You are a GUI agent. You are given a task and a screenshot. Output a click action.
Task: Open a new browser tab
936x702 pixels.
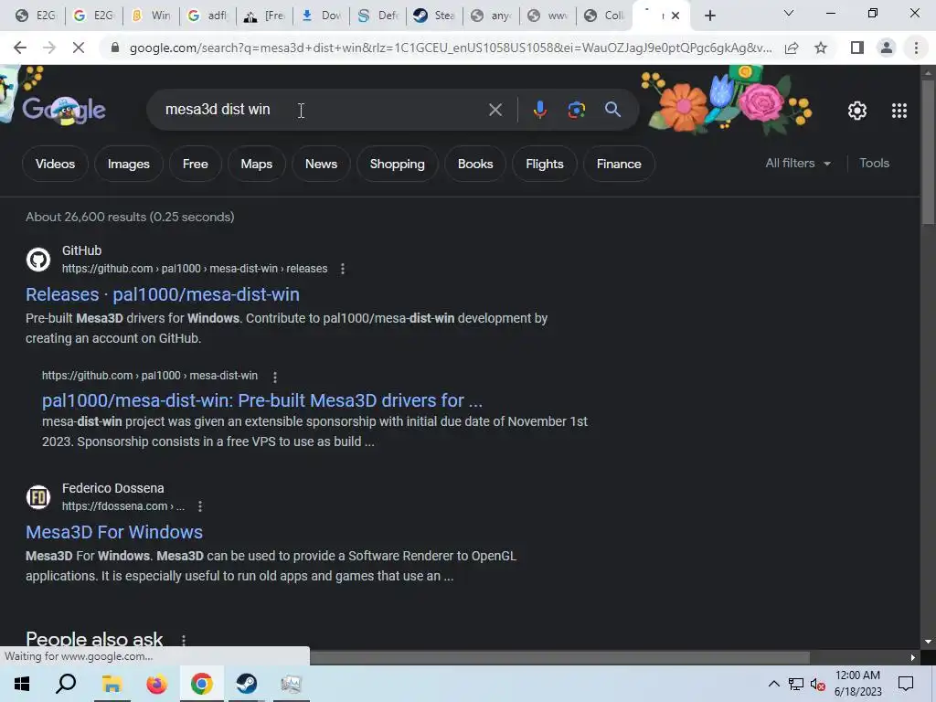point(709,16)
